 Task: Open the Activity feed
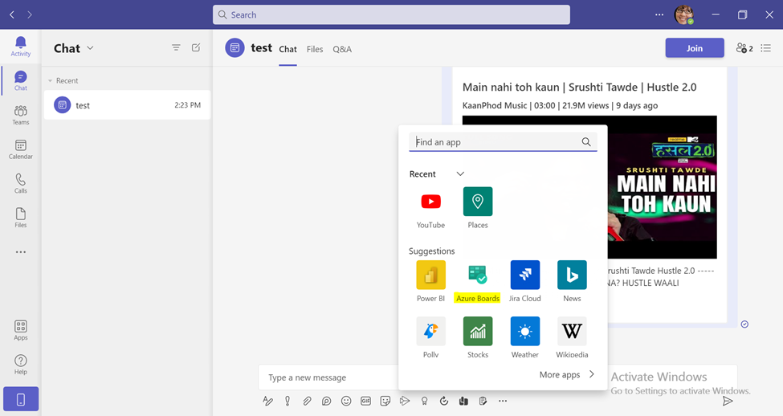[20, 47]
